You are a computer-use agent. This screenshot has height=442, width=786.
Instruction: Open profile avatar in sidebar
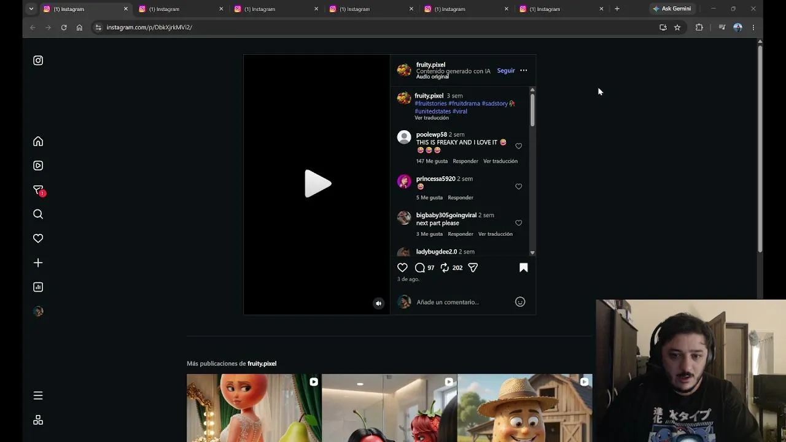38,311
